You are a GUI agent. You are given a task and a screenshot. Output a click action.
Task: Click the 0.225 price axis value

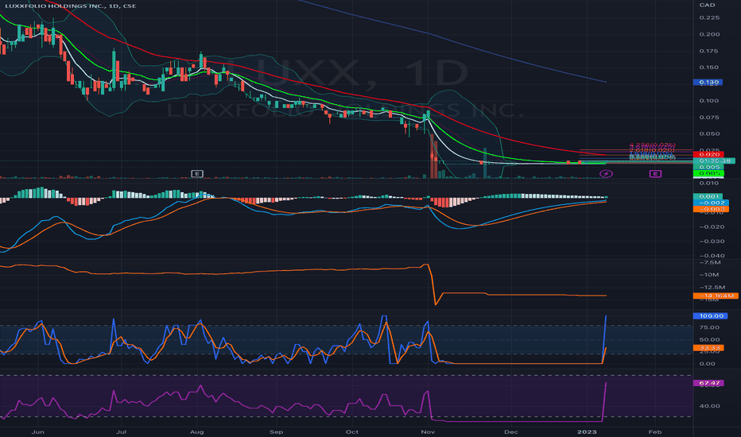709,17
